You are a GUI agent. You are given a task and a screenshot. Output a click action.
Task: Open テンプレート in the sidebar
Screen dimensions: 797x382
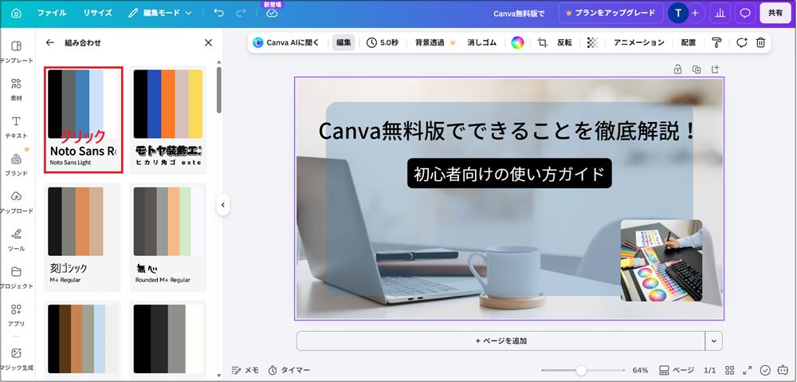click(x=16, y=52)
